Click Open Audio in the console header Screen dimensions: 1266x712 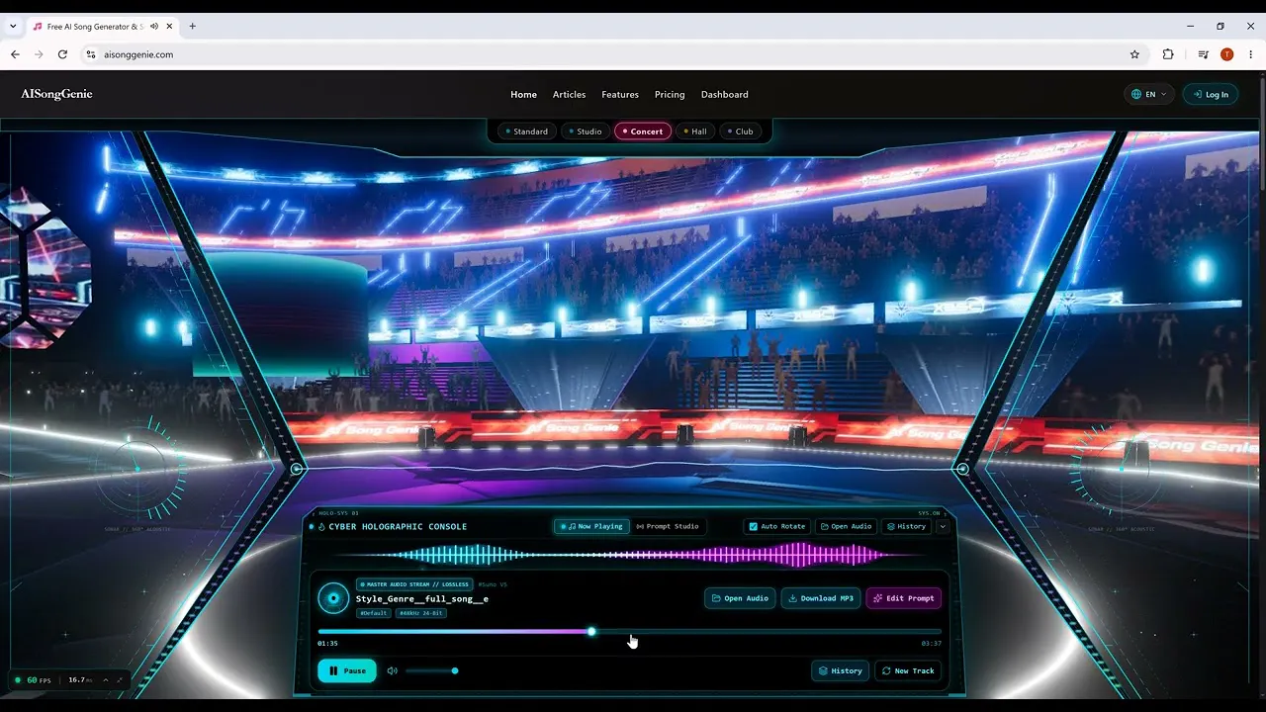pyautogui.click(x=846, y=526)
